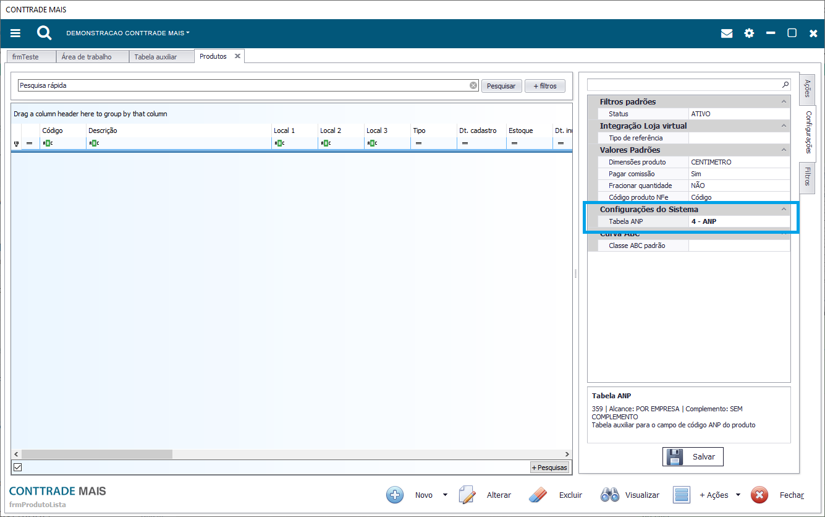The image size is (825, 517).
Task: Sort by the Estoque column header
Action: [530, 130]
